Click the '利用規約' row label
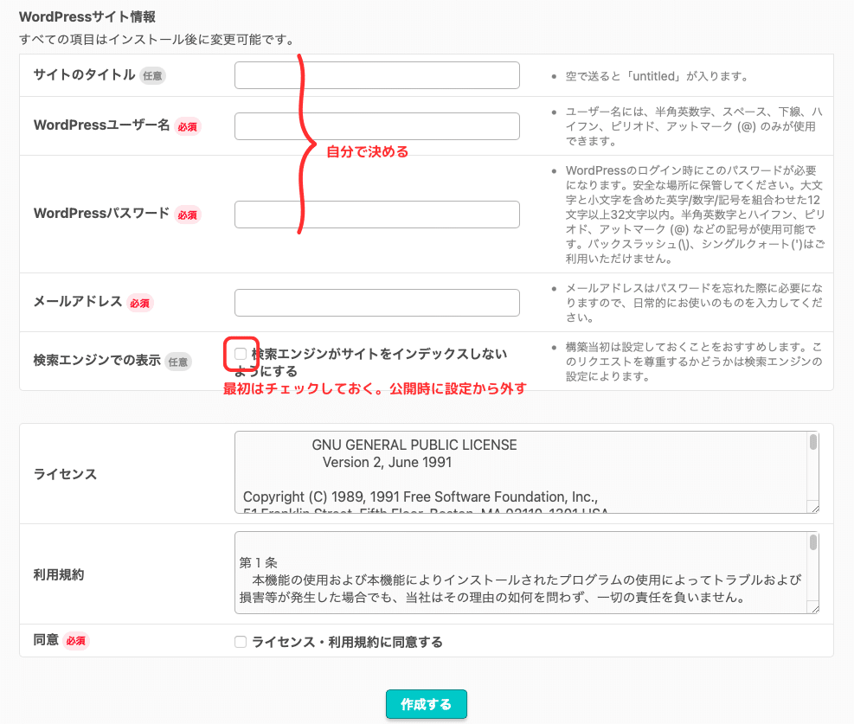 pos(59,575)
